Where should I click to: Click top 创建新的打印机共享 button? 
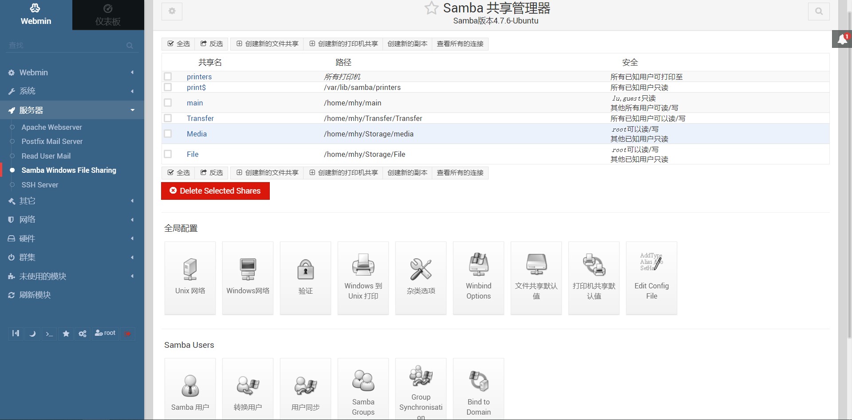coord(343,43)
